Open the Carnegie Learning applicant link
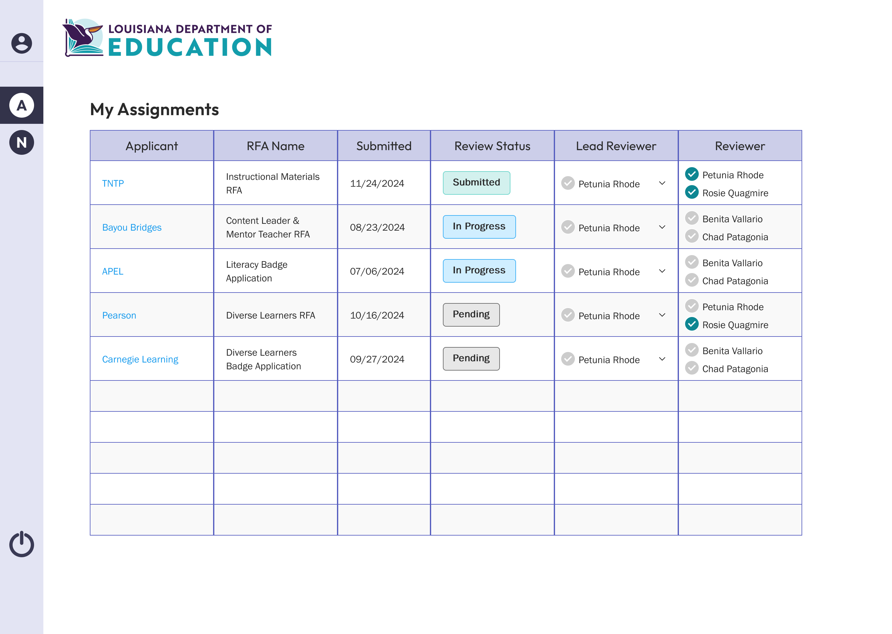 (140, 359)
